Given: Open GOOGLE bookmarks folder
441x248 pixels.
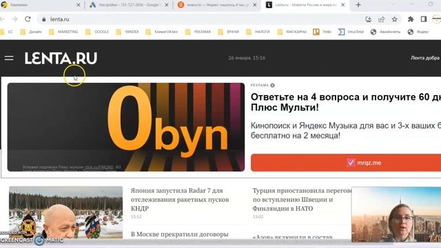Looking at the screenshot, I should 97,32.
